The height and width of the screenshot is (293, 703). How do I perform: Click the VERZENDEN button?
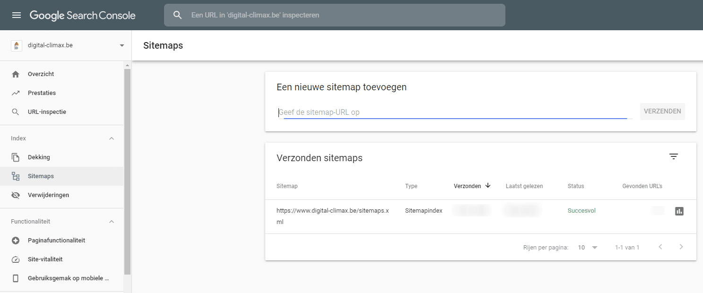pos(662,112)
